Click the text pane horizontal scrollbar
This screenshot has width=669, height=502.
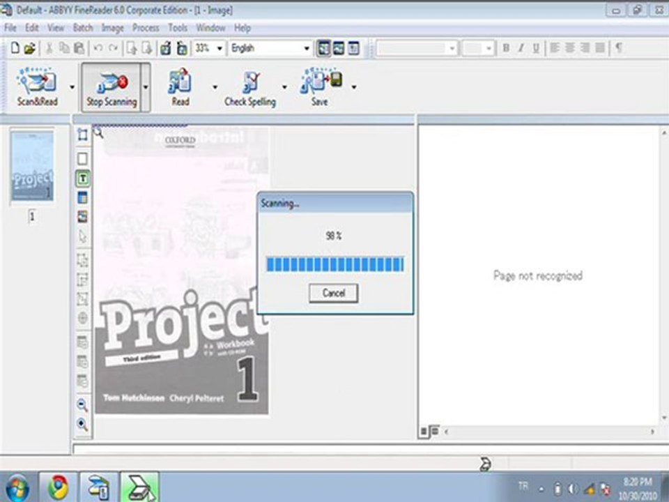point(550,432)
